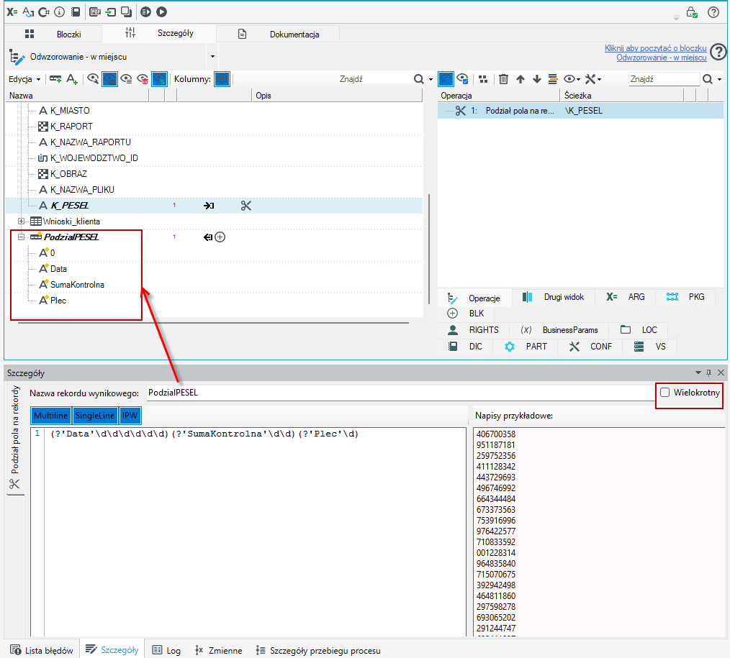Click the magnifier search icon in left tree toolbar
Viewport: 730px width, 658px height.
(x=418, y=79)
